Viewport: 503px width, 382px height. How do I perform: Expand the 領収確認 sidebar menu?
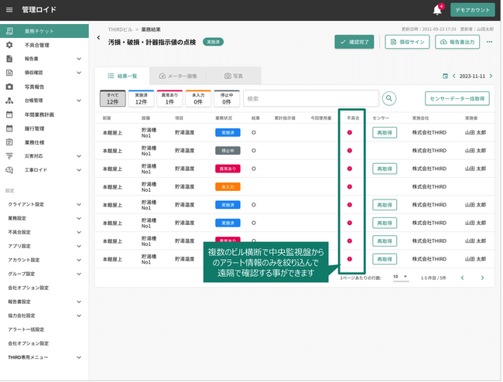point(79,73)
